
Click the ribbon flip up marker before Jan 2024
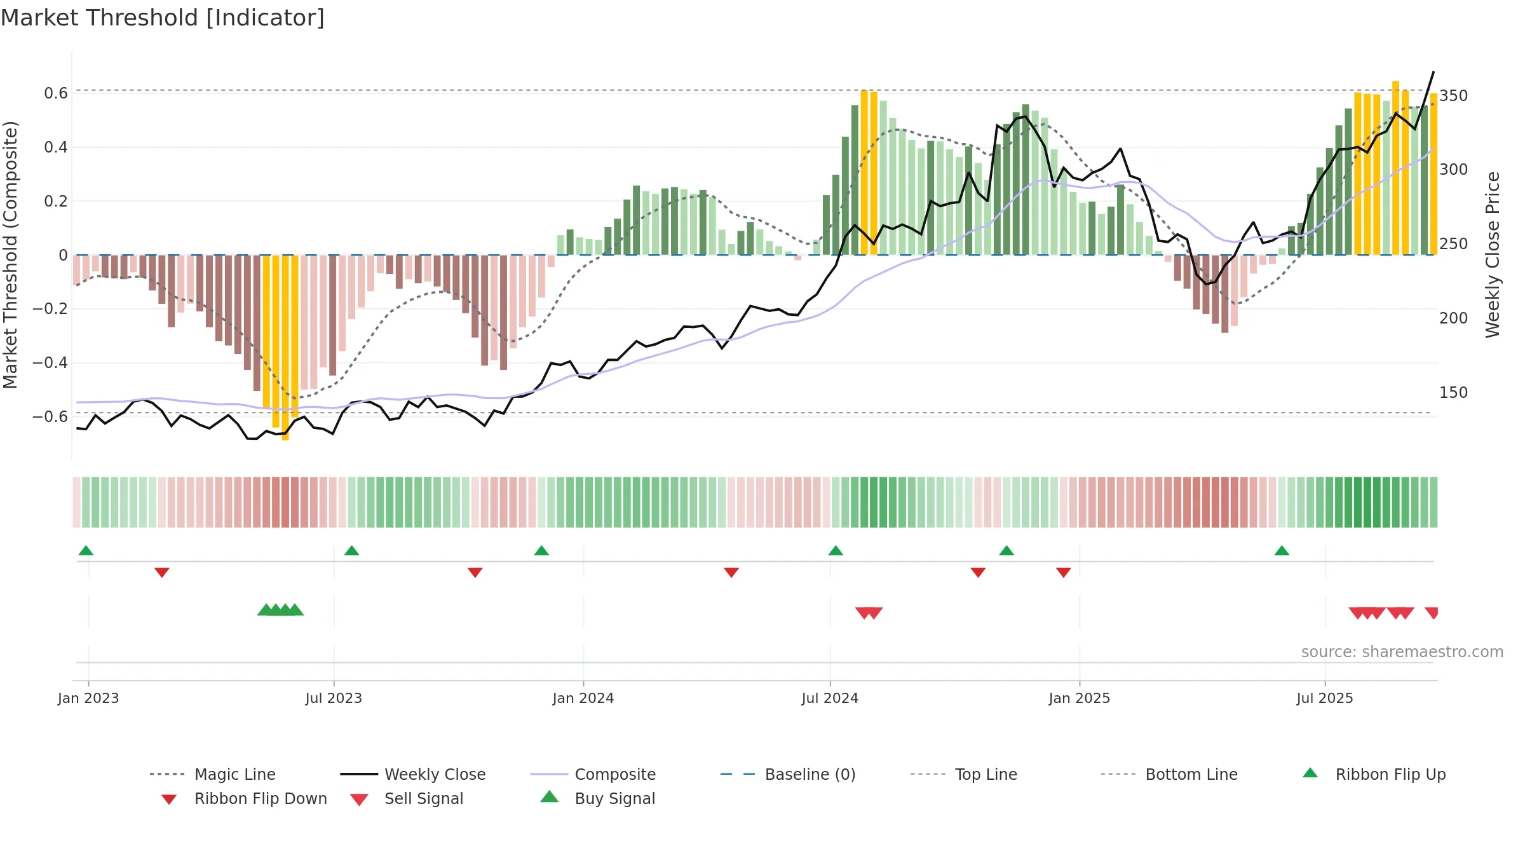click(x=541, y=550)
